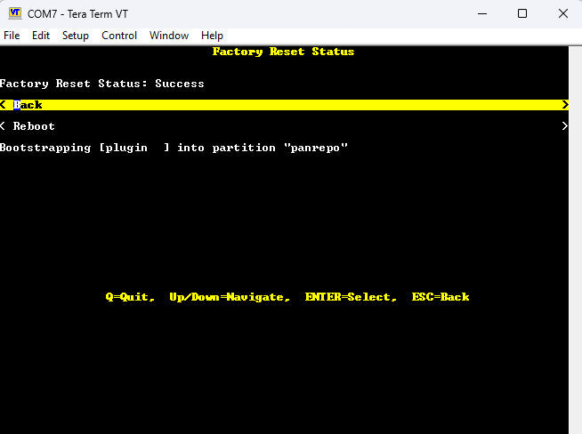Select the Reboot option

click(284, 126)
